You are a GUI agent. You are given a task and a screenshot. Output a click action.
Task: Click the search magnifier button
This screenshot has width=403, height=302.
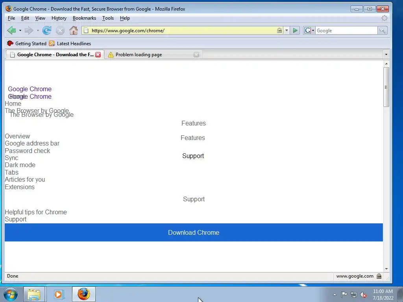(x=382, y=31)
